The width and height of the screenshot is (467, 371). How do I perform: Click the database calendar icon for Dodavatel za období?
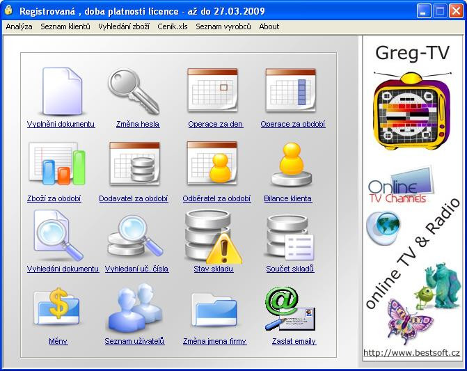click(x=134, y=164)
